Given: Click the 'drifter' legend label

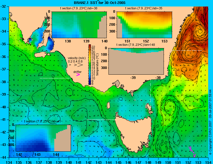Looking at the screenshot, I should (78, 72).
